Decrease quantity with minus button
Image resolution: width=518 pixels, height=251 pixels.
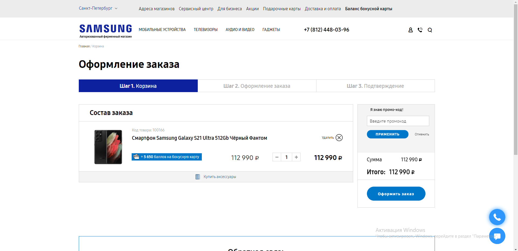(277, 157)
